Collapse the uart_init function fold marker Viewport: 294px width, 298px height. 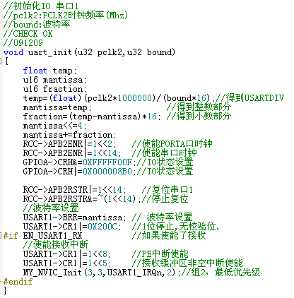pos(1,61)
